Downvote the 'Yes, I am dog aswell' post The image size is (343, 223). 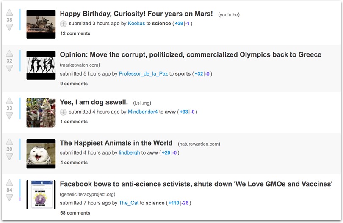9,116
